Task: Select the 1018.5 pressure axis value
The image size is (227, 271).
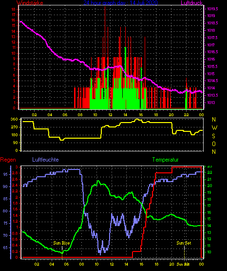Action: click(212, 23)
